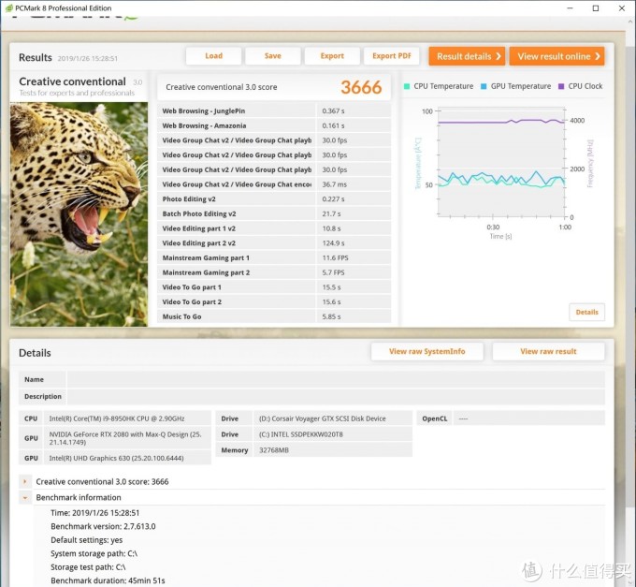Click the Save button

tap(272, 56)
